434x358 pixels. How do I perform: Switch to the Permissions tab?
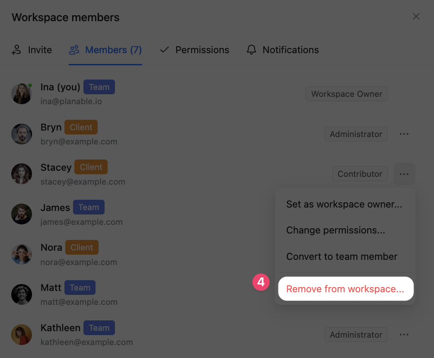(202, 50)
